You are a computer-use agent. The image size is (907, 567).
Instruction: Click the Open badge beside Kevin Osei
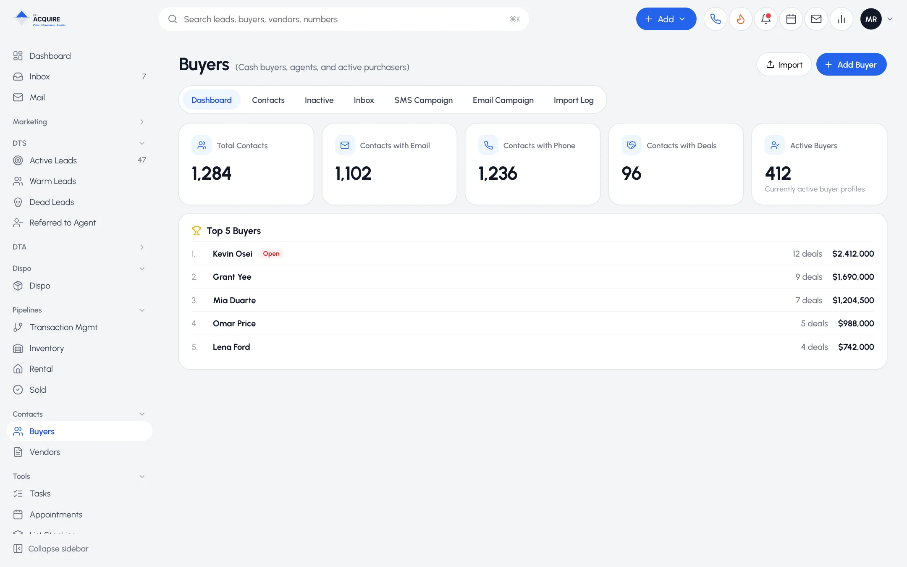click(271, 254)
